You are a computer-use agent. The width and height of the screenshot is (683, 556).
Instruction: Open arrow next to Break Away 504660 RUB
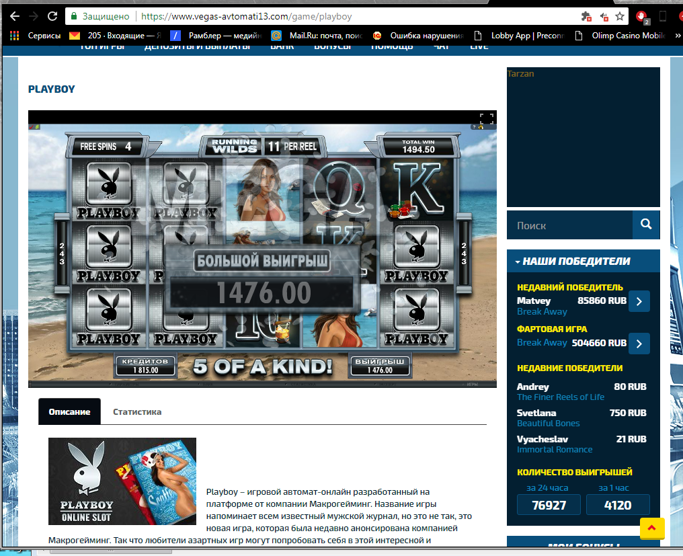[639, 344]
